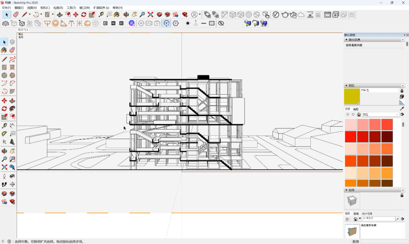The height and width of the screenshot is (244, 409).
Task: Collapse the 组件 panel
Action: pyautogui.click(x=347, y=190)
